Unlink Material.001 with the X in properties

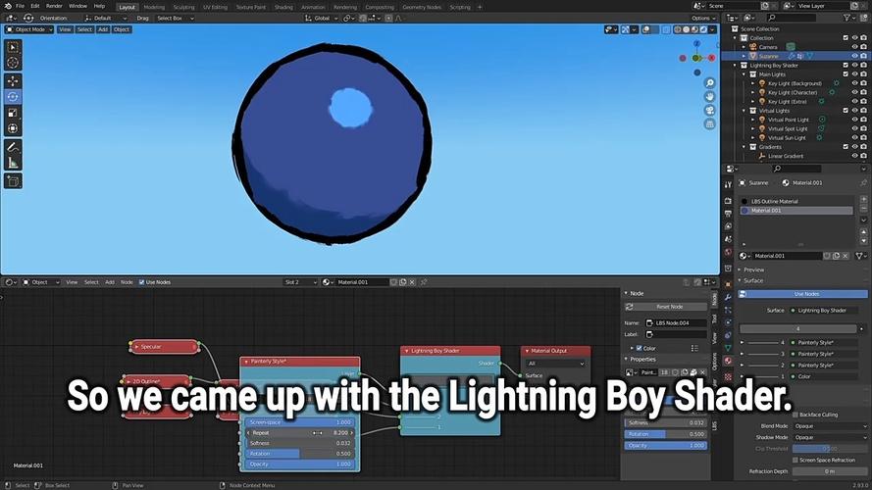point(846,256)
